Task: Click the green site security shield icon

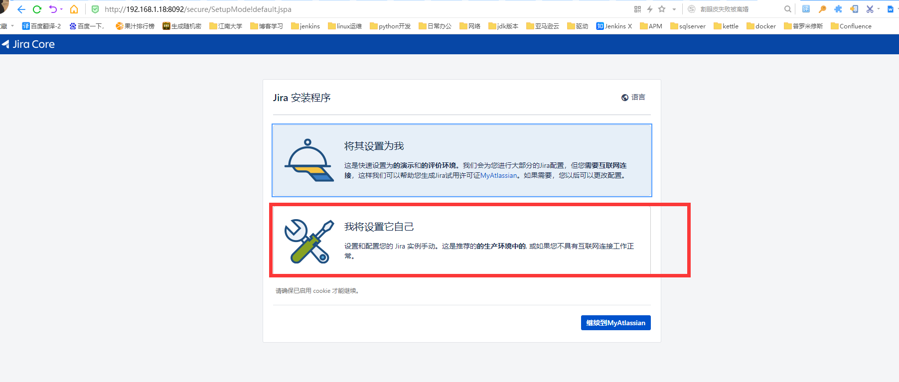Action: 95,9
